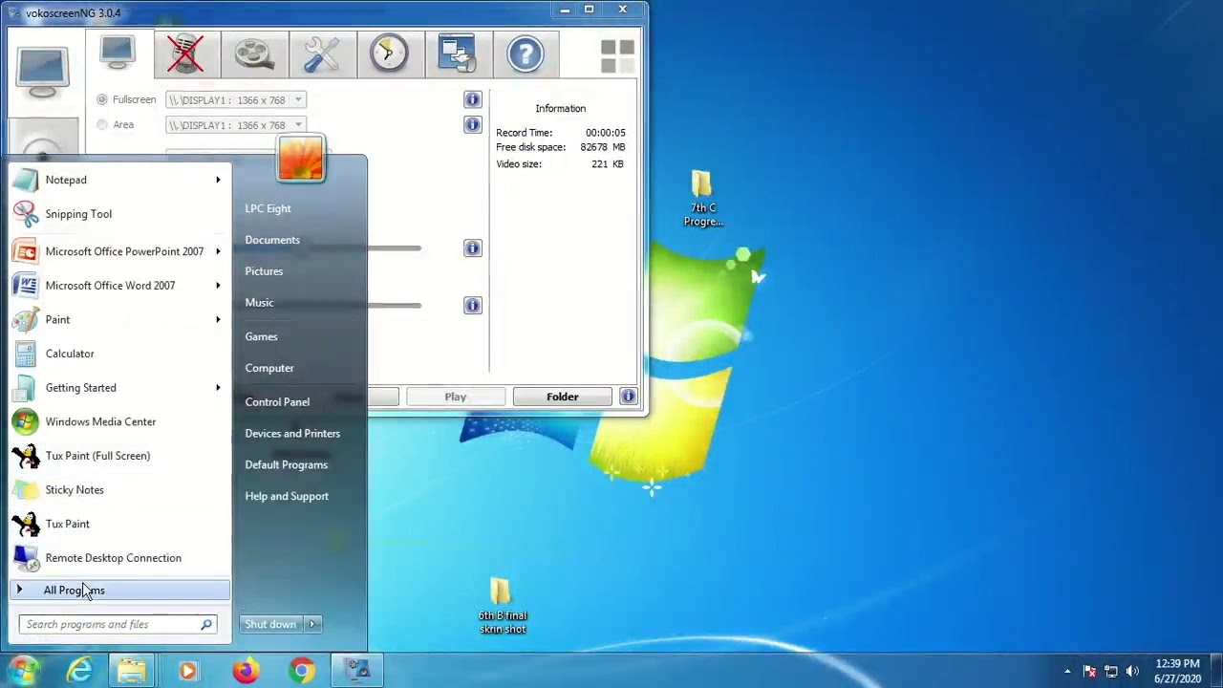Select the screen recording tab monitor icon
The height and width of the screenshot is (688, 1223).
tap(118, 54)
